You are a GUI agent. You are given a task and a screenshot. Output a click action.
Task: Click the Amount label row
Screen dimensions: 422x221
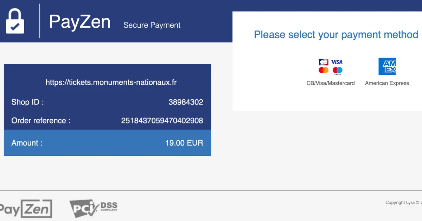[x=107, y=143]
